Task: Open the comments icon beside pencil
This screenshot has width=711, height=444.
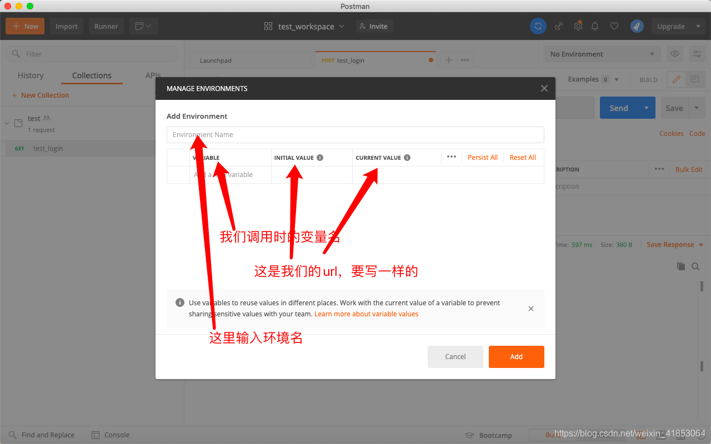Action: pos(695,79)
